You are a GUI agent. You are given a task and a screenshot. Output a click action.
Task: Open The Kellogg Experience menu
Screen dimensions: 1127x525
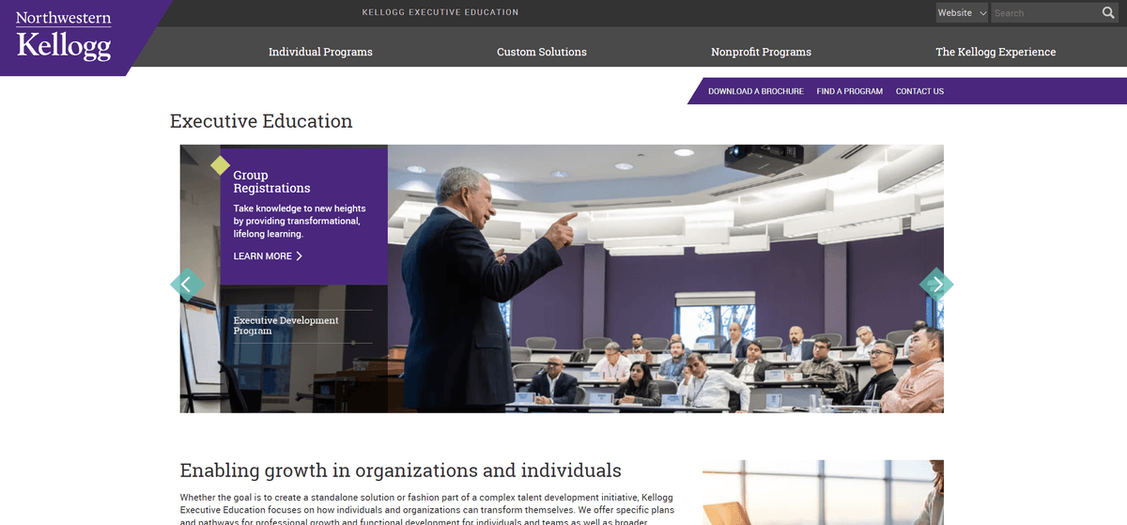click(x=996, y=52)
